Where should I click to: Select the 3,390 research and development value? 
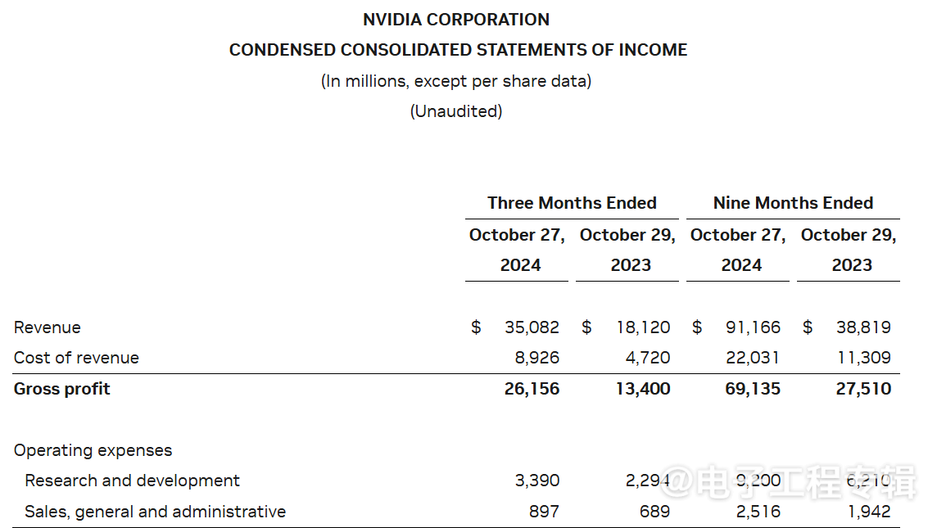(x=537, y=481)
